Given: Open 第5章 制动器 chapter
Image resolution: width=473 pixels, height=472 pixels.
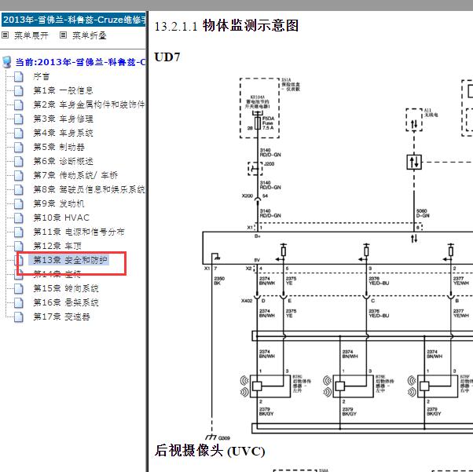Looking at the screenshot, I should coord(59,147).
